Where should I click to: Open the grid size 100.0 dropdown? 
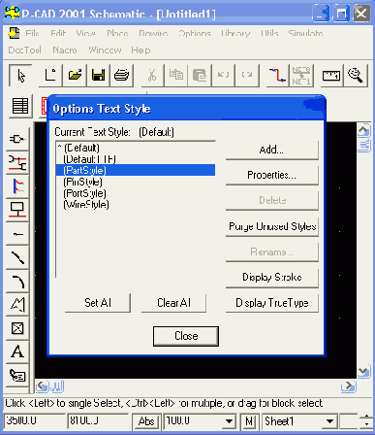229,421
